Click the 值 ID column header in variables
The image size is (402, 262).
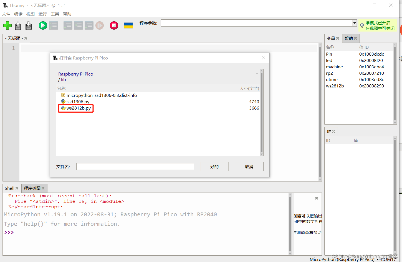[364, 47]
